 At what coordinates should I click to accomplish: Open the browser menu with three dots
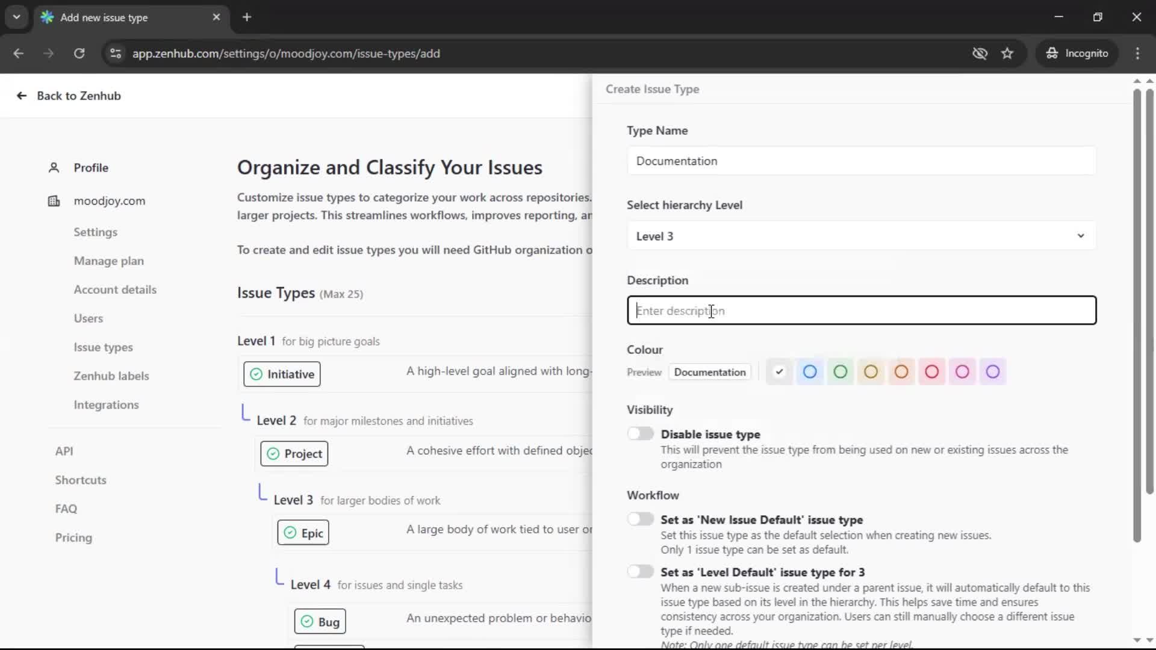[x=1137, y=53]
